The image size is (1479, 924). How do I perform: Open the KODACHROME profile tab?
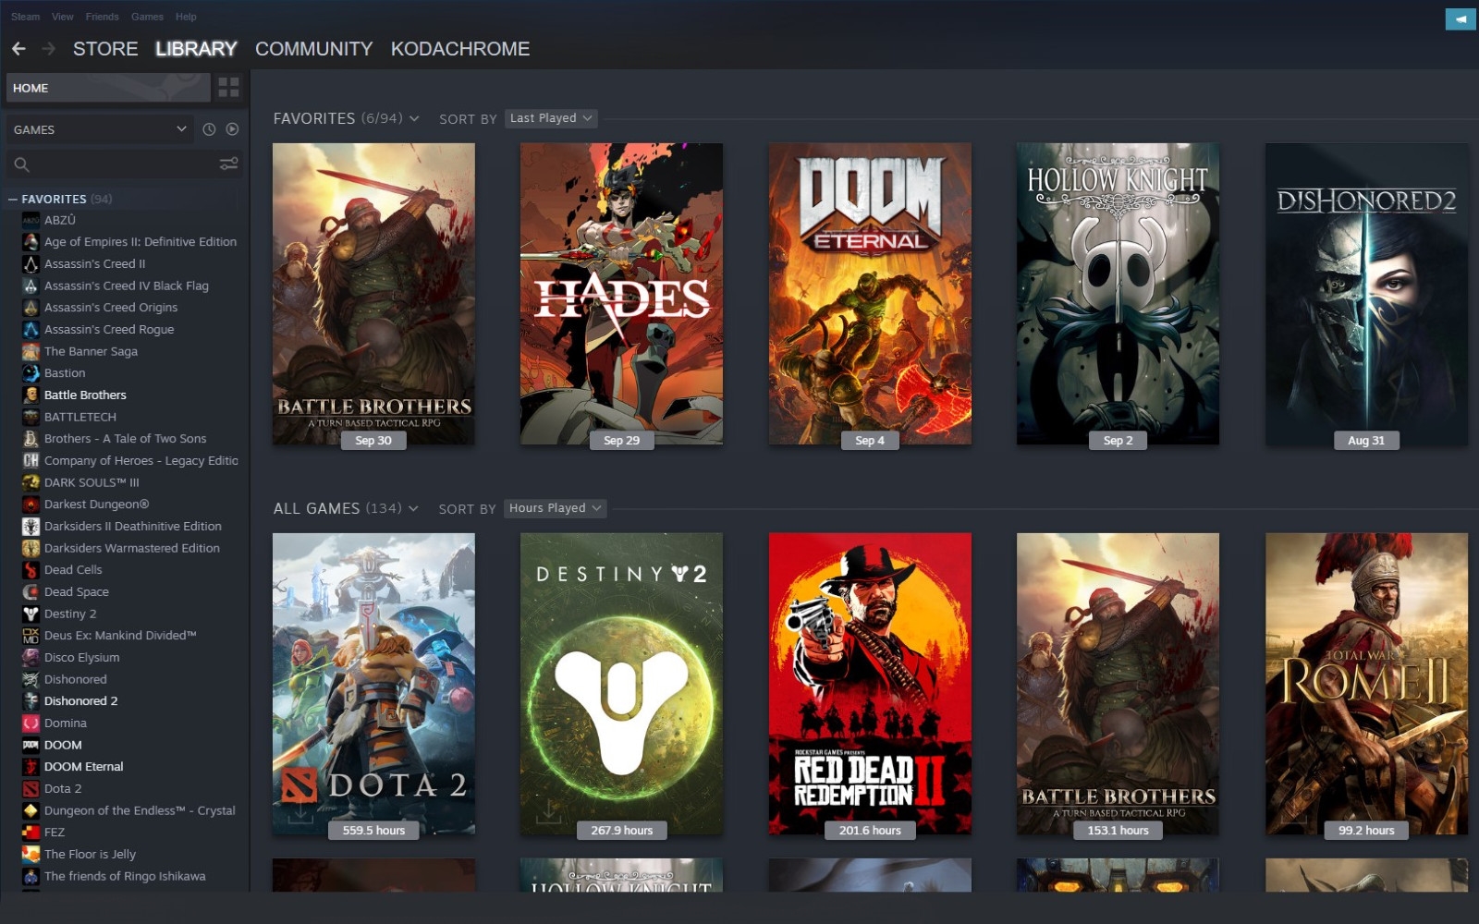(460, 49)
